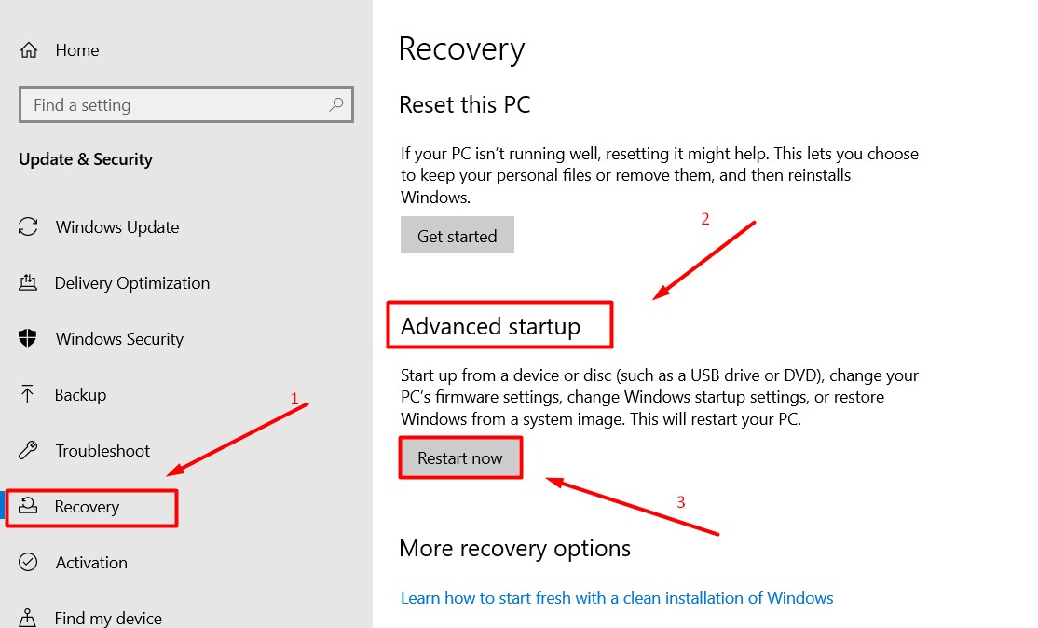Screen dimensions: 1038x628
Task: Open the Activation page
Action: 91,563
